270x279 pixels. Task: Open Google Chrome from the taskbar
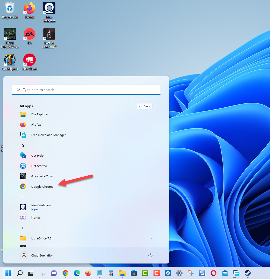click(65, 273)
